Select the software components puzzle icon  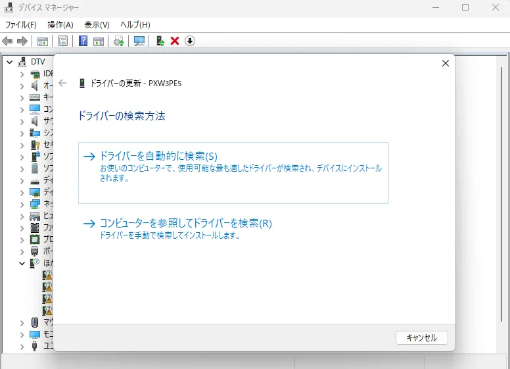click(x=35, y=157)
